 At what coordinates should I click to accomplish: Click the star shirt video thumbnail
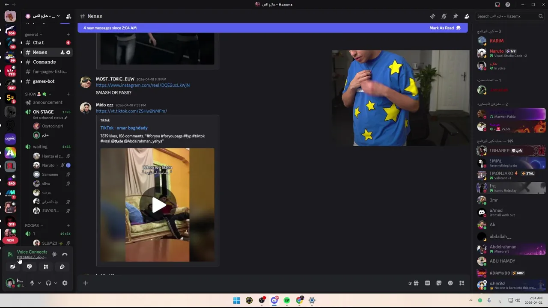coord(400,98)
